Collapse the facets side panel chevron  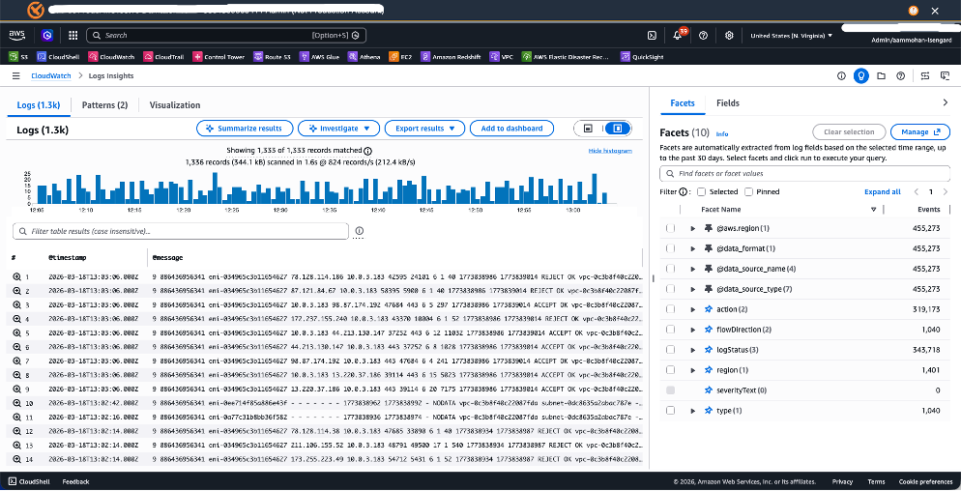[945, 103]
